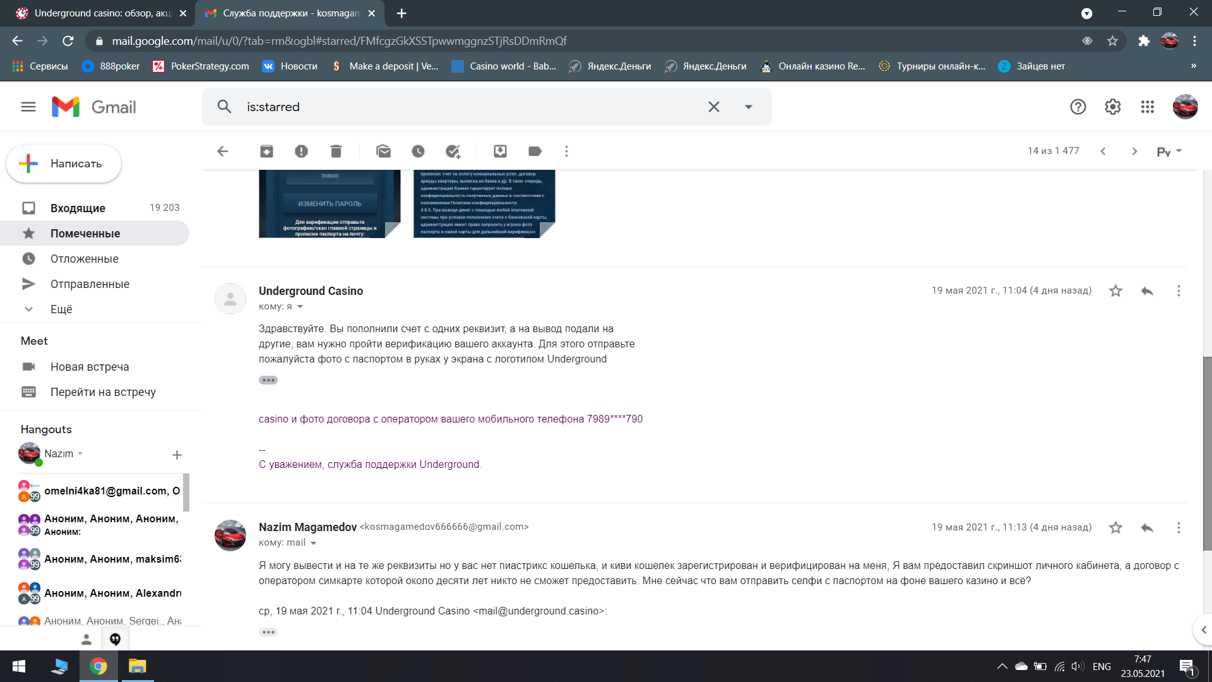Delete the conversation with trash icon
The image size is (1212, 682).
coord(336,152)
